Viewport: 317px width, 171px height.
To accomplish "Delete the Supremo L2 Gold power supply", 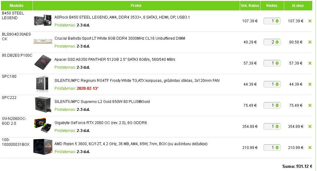I will tap(310, 105).
